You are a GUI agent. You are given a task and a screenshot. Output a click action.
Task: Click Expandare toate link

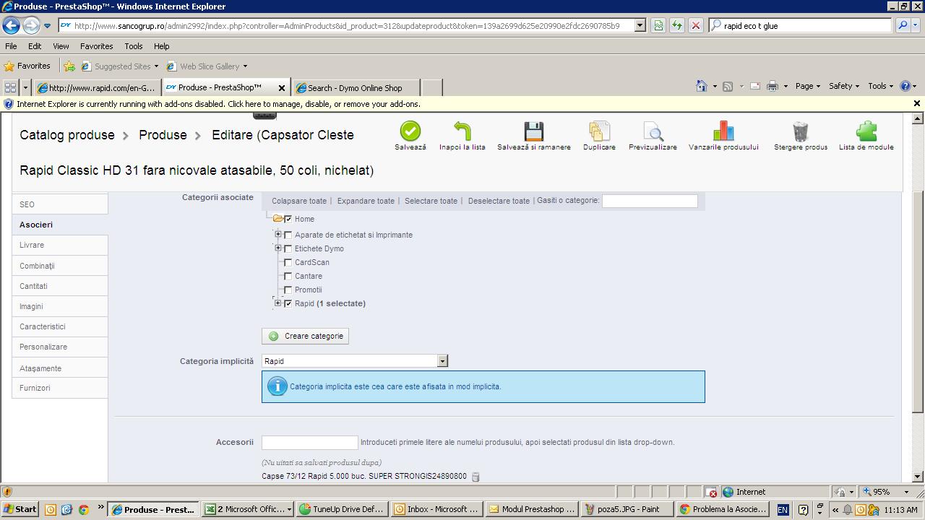click(x=366, y=201)
